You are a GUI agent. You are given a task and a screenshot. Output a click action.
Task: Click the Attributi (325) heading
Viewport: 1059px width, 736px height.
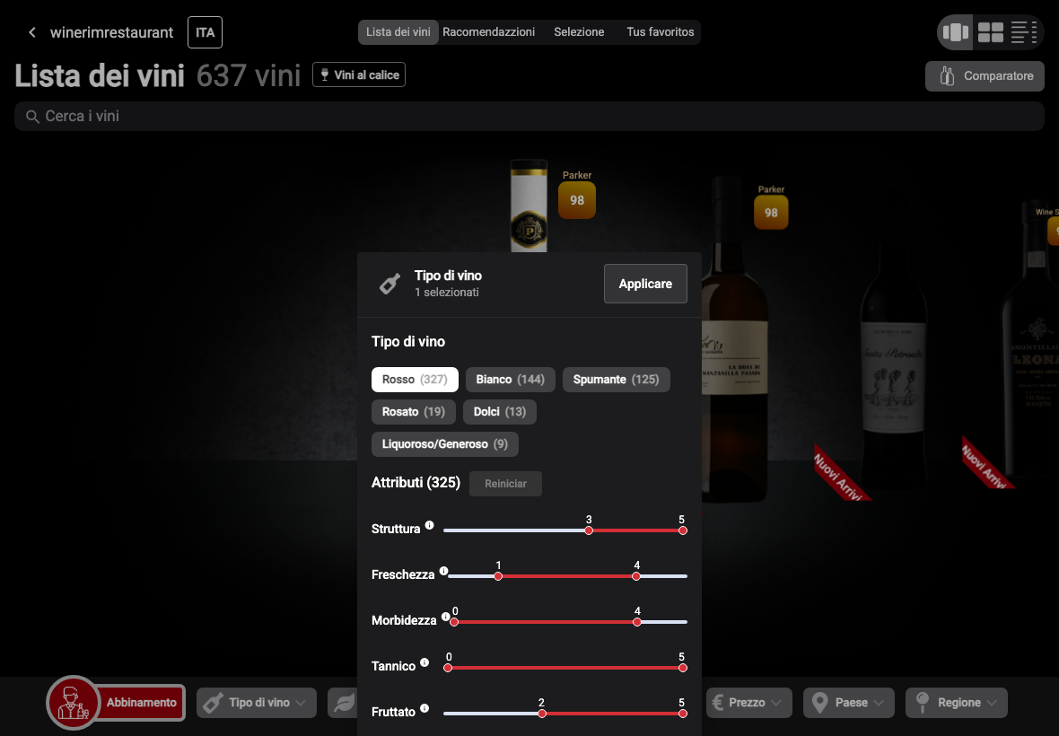point(416,483)
